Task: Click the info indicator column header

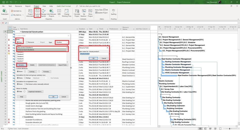Action: (10, 29)
